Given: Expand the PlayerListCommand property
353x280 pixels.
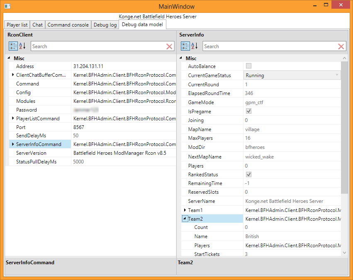Looking at the screenshot, I should (x=13, y=118).
